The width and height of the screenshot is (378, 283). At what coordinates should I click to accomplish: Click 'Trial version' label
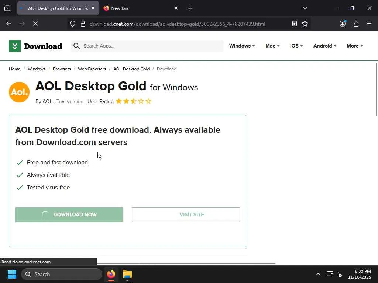tap(70, 102)
